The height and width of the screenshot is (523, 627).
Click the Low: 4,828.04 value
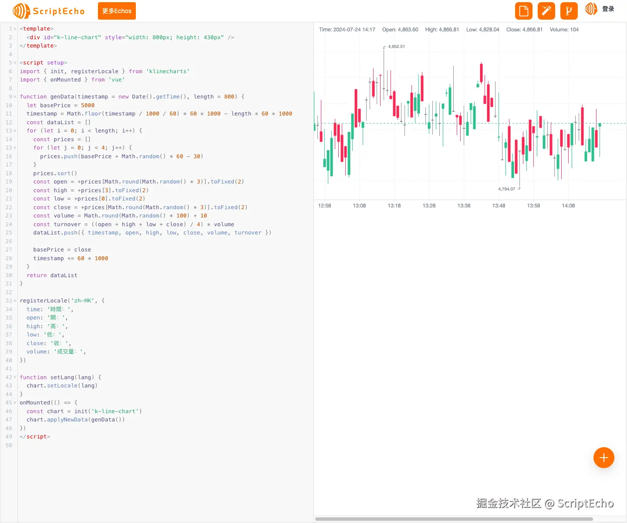[483, 30]
